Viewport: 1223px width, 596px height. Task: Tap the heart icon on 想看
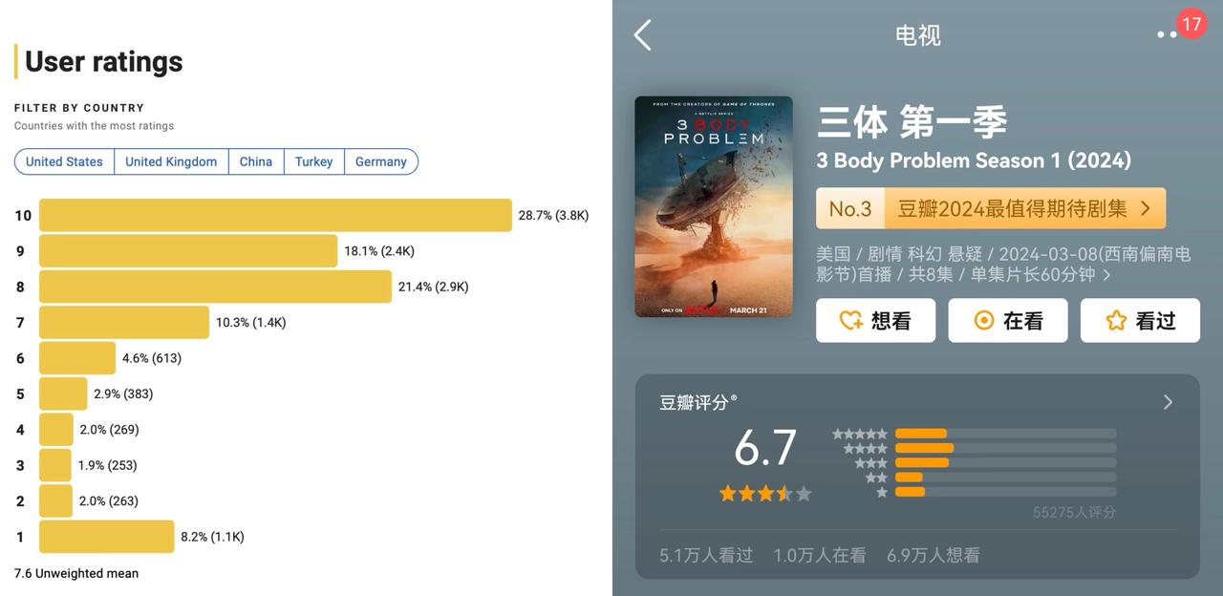click(x=850, y=321)
